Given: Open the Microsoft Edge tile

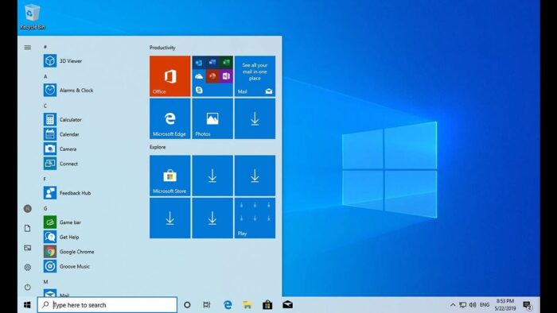Looking at the screenshot, I should pos(169,118).
